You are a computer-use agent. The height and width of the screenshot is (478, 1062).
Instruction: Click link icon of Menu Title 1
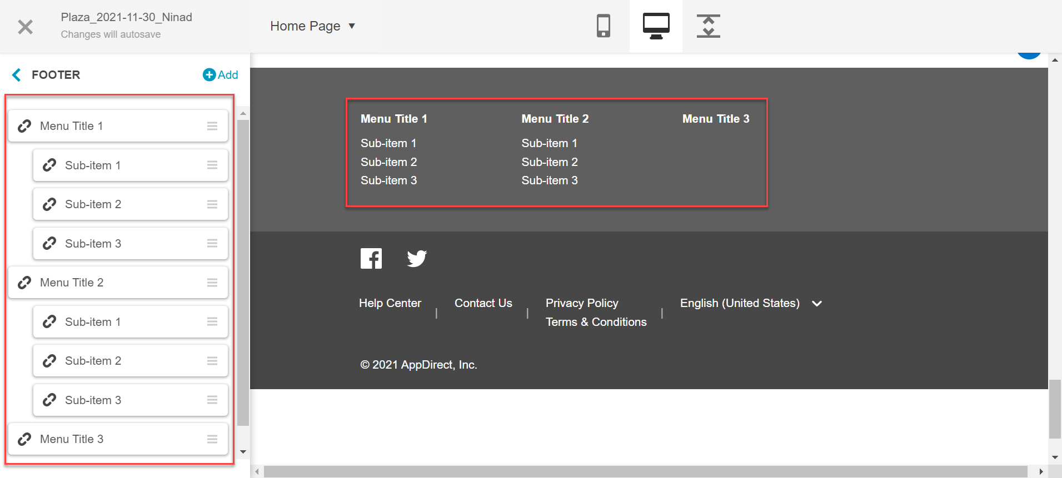[24, 126]
